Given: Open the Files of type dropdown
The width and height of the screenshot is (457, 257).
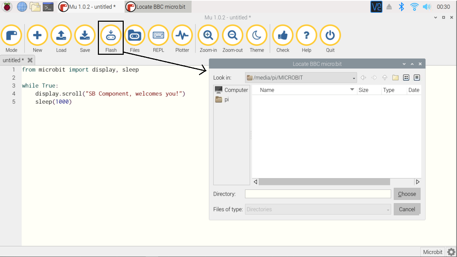Looking at the screenshot, I should click(318, 209).
